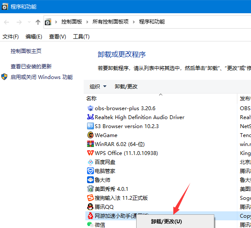Click the 美图秀秀 recycle bin icon
The height and width of the screenshot is (228, 251).
pyautogui.click(x=90, y=189)
